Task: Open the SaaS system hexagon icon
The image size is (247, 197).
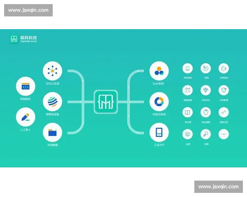Action: pos(159,71)
